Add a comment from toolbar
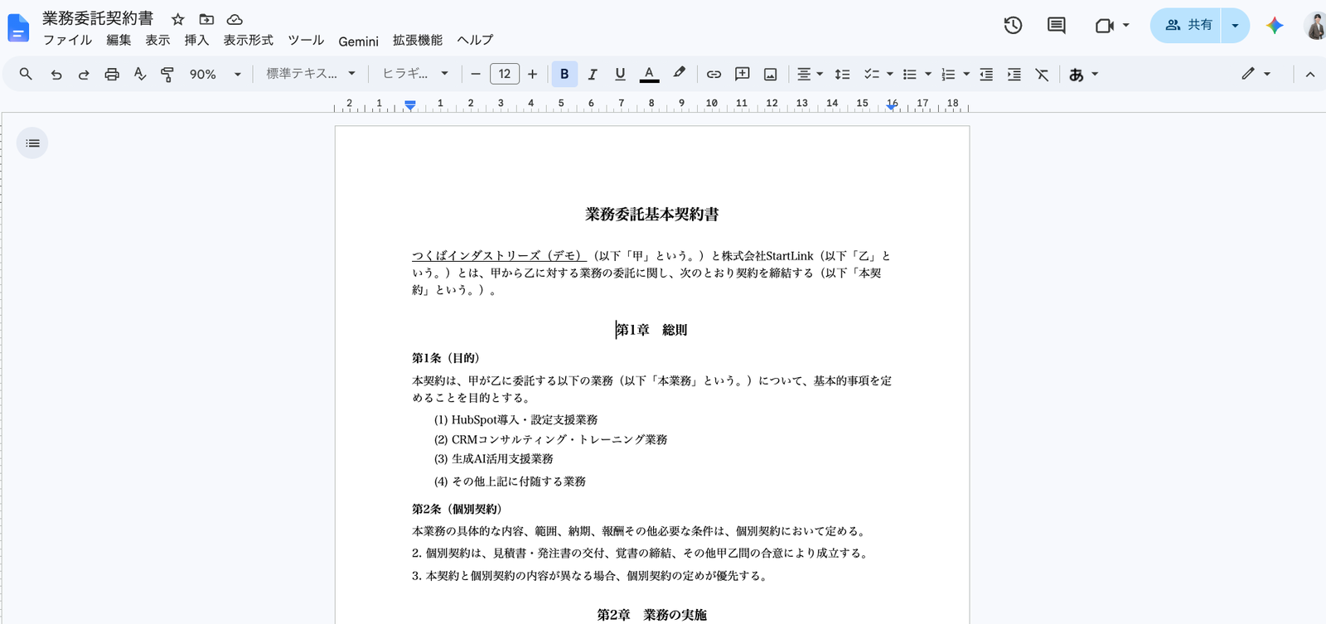Image resolution: width=1326 pixels, height=624 pixels. [743, 74]
